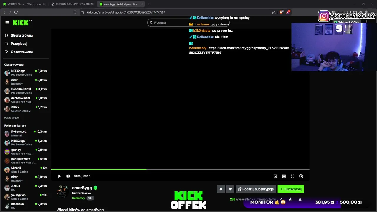Go back in the browser
The width and height of the screenshot is (377, 212).
(4, 12)
